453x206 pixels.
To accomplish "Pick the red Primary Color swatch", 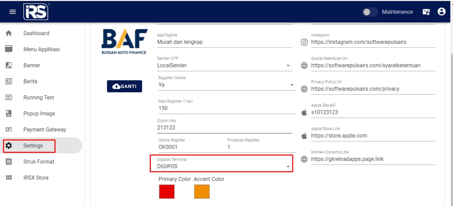I will point(167,191).
